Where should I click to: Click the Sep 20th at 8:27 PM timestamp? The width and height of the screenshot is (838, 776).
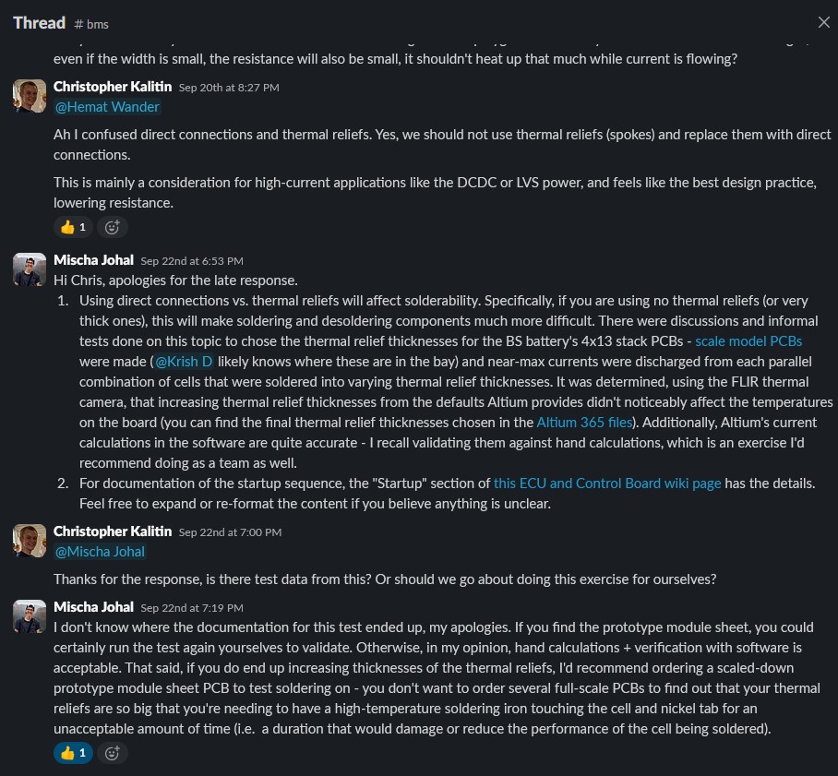229,88
